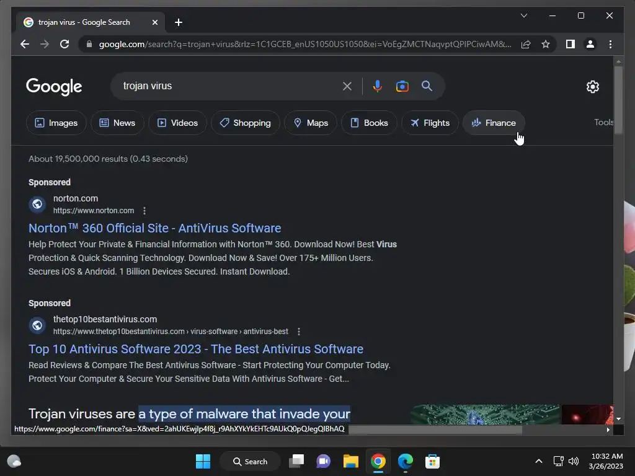Image resolution: width=635 pixels, height=476 pixels.
Task: Close the trojan virus search tab
Action: click(154, 22)
